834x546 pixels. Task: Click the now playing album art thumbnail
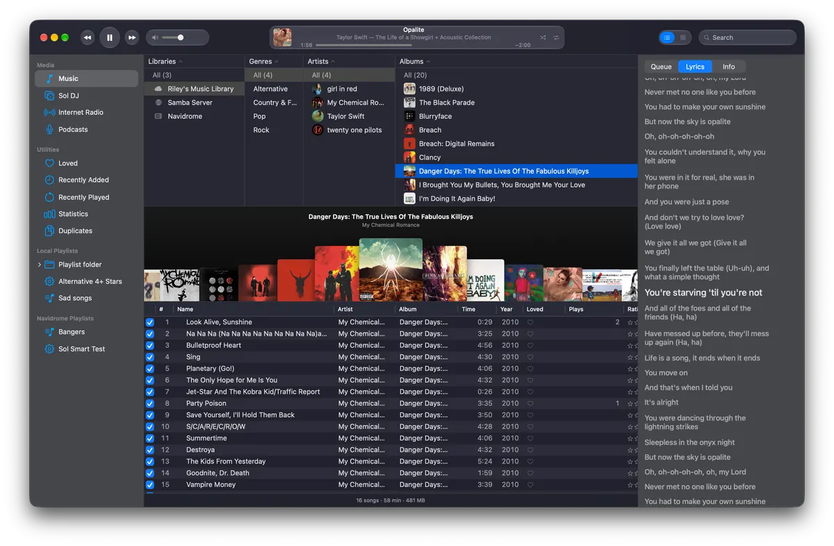(x=282, y=38)
